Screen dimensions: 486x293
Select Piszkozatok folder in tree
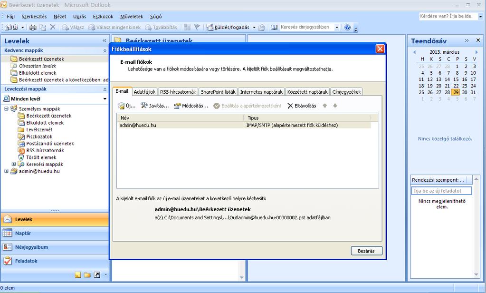[x=39, y=137]
